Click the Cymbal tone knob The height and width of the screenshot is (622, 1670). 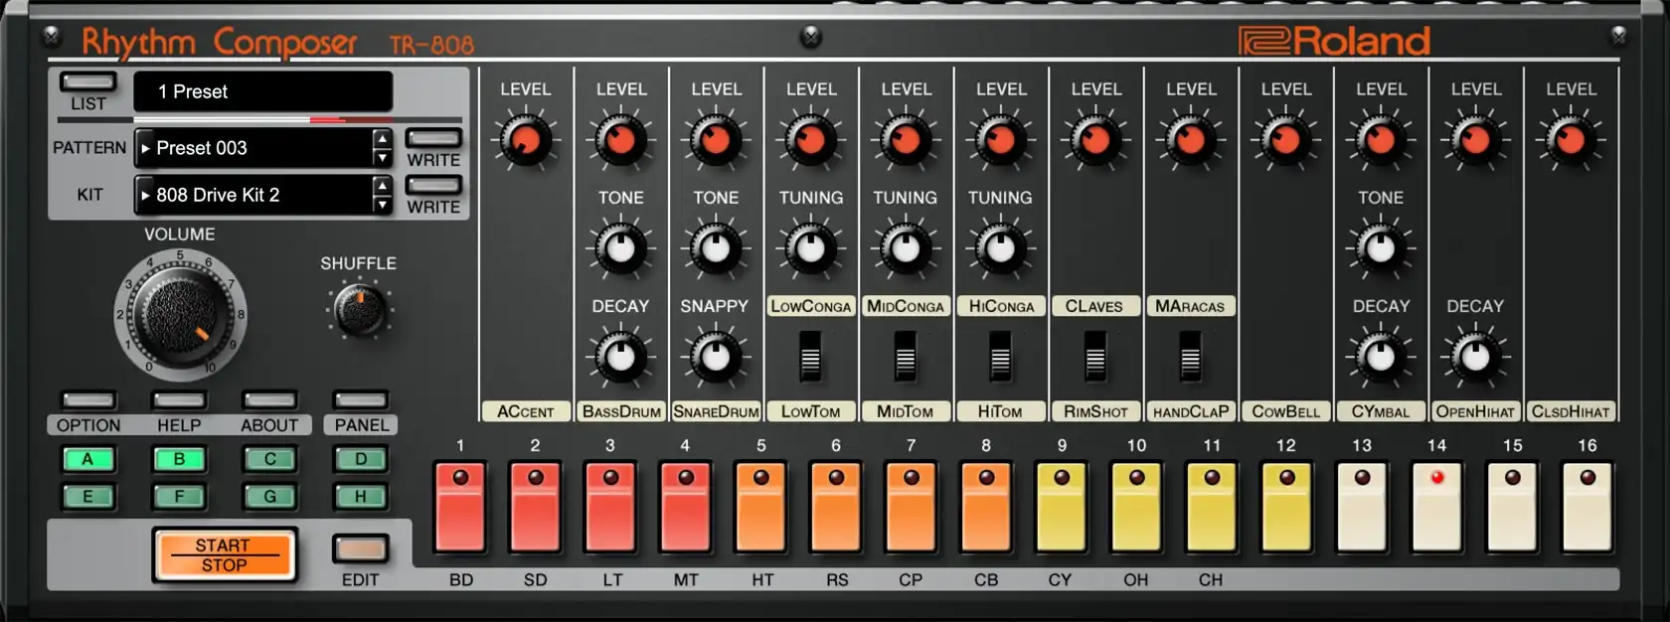pos(1381,247)
